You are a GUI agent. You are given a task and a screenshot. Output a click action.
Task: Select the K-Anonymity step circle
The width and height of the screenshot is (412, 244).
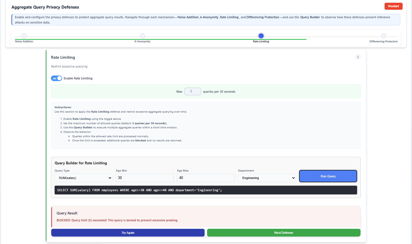pyautogui.click(x=142, y=36)
